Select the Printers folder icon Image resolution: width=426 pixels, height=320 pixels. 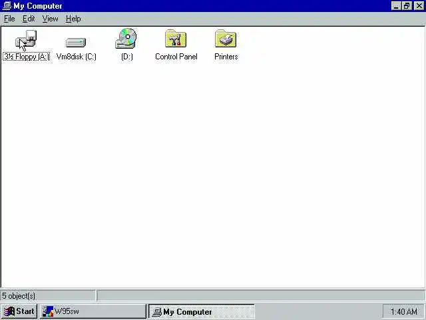pyautogui.click(x=226, y=39)
